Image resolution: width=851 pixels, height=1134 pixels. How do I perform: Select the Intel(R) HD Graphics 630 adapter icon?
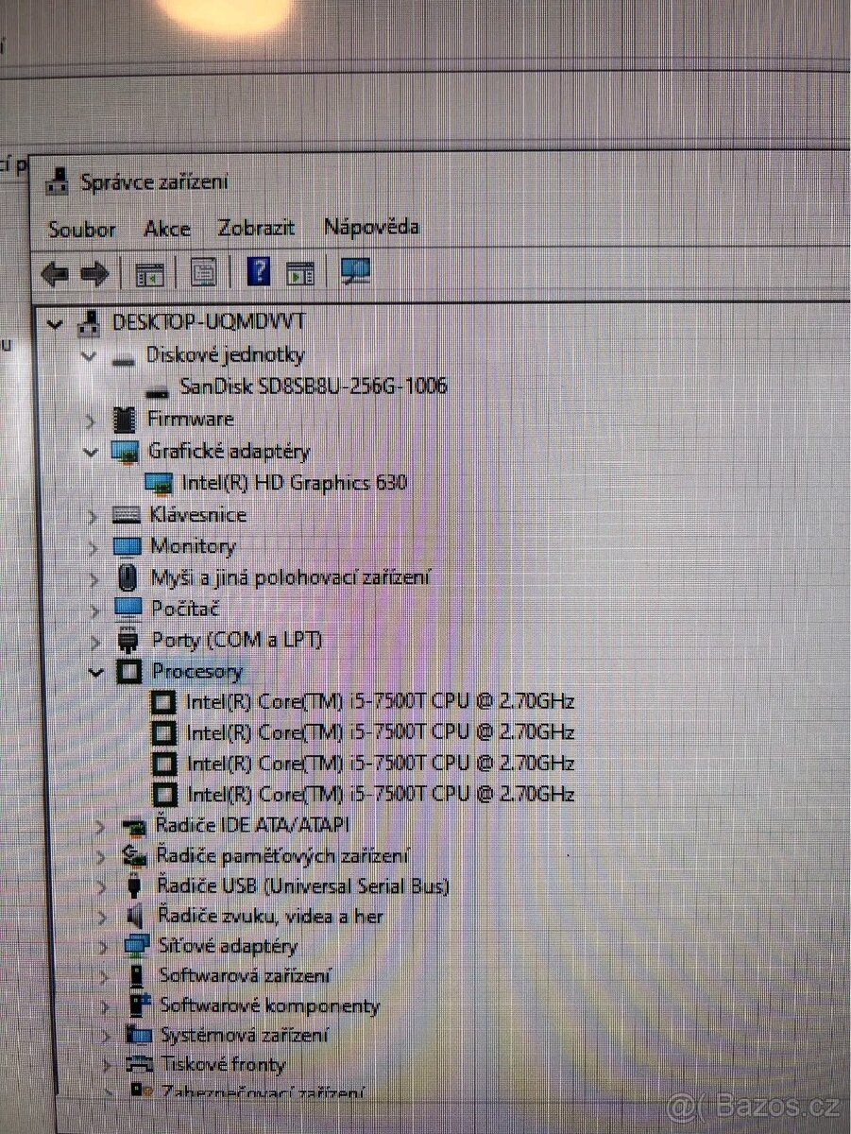pyautogui.click(x=162, y=482)
